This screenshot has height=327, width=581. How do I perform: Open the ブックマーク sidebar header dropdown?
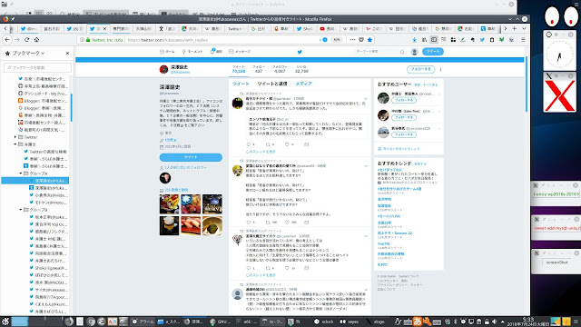click(28, 53)
